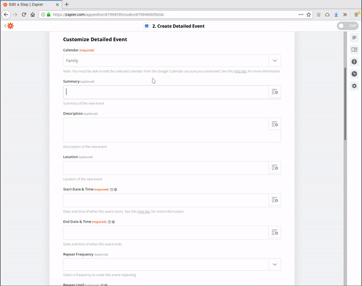Open the Google Calendar step icon

147,26
